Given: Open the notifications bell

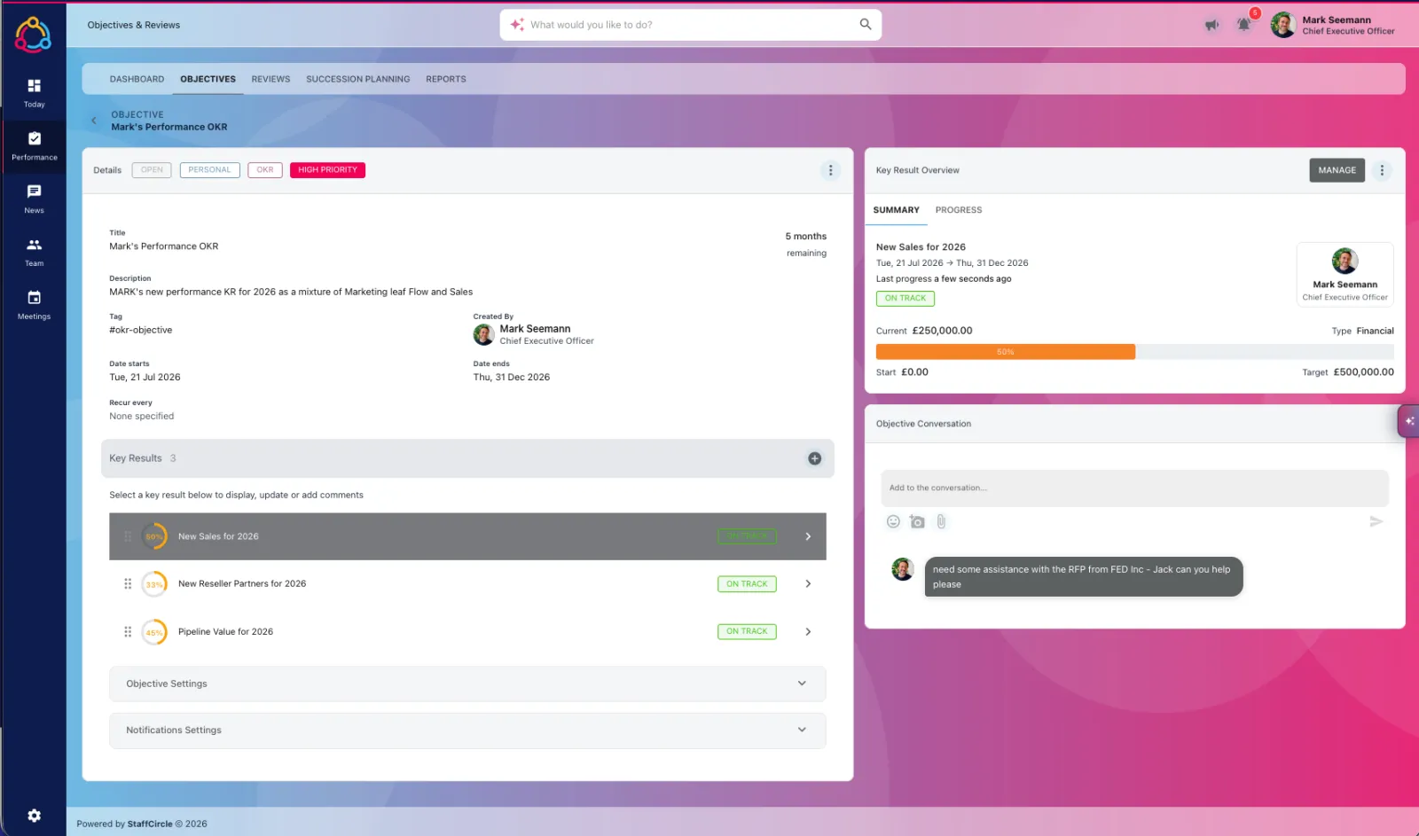Looking at the screenshot, I should [x=1244, y=24].
